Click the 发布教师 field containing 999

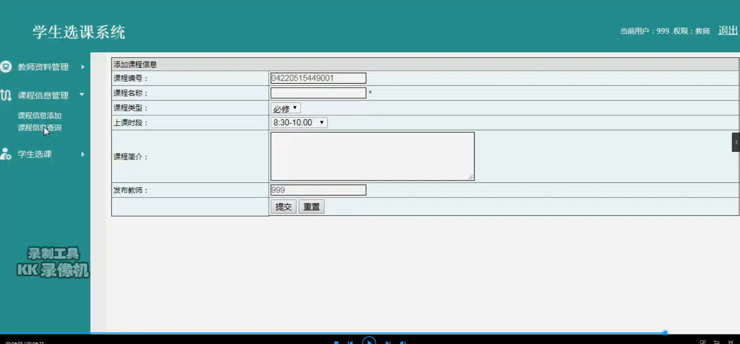pos(318,190)
